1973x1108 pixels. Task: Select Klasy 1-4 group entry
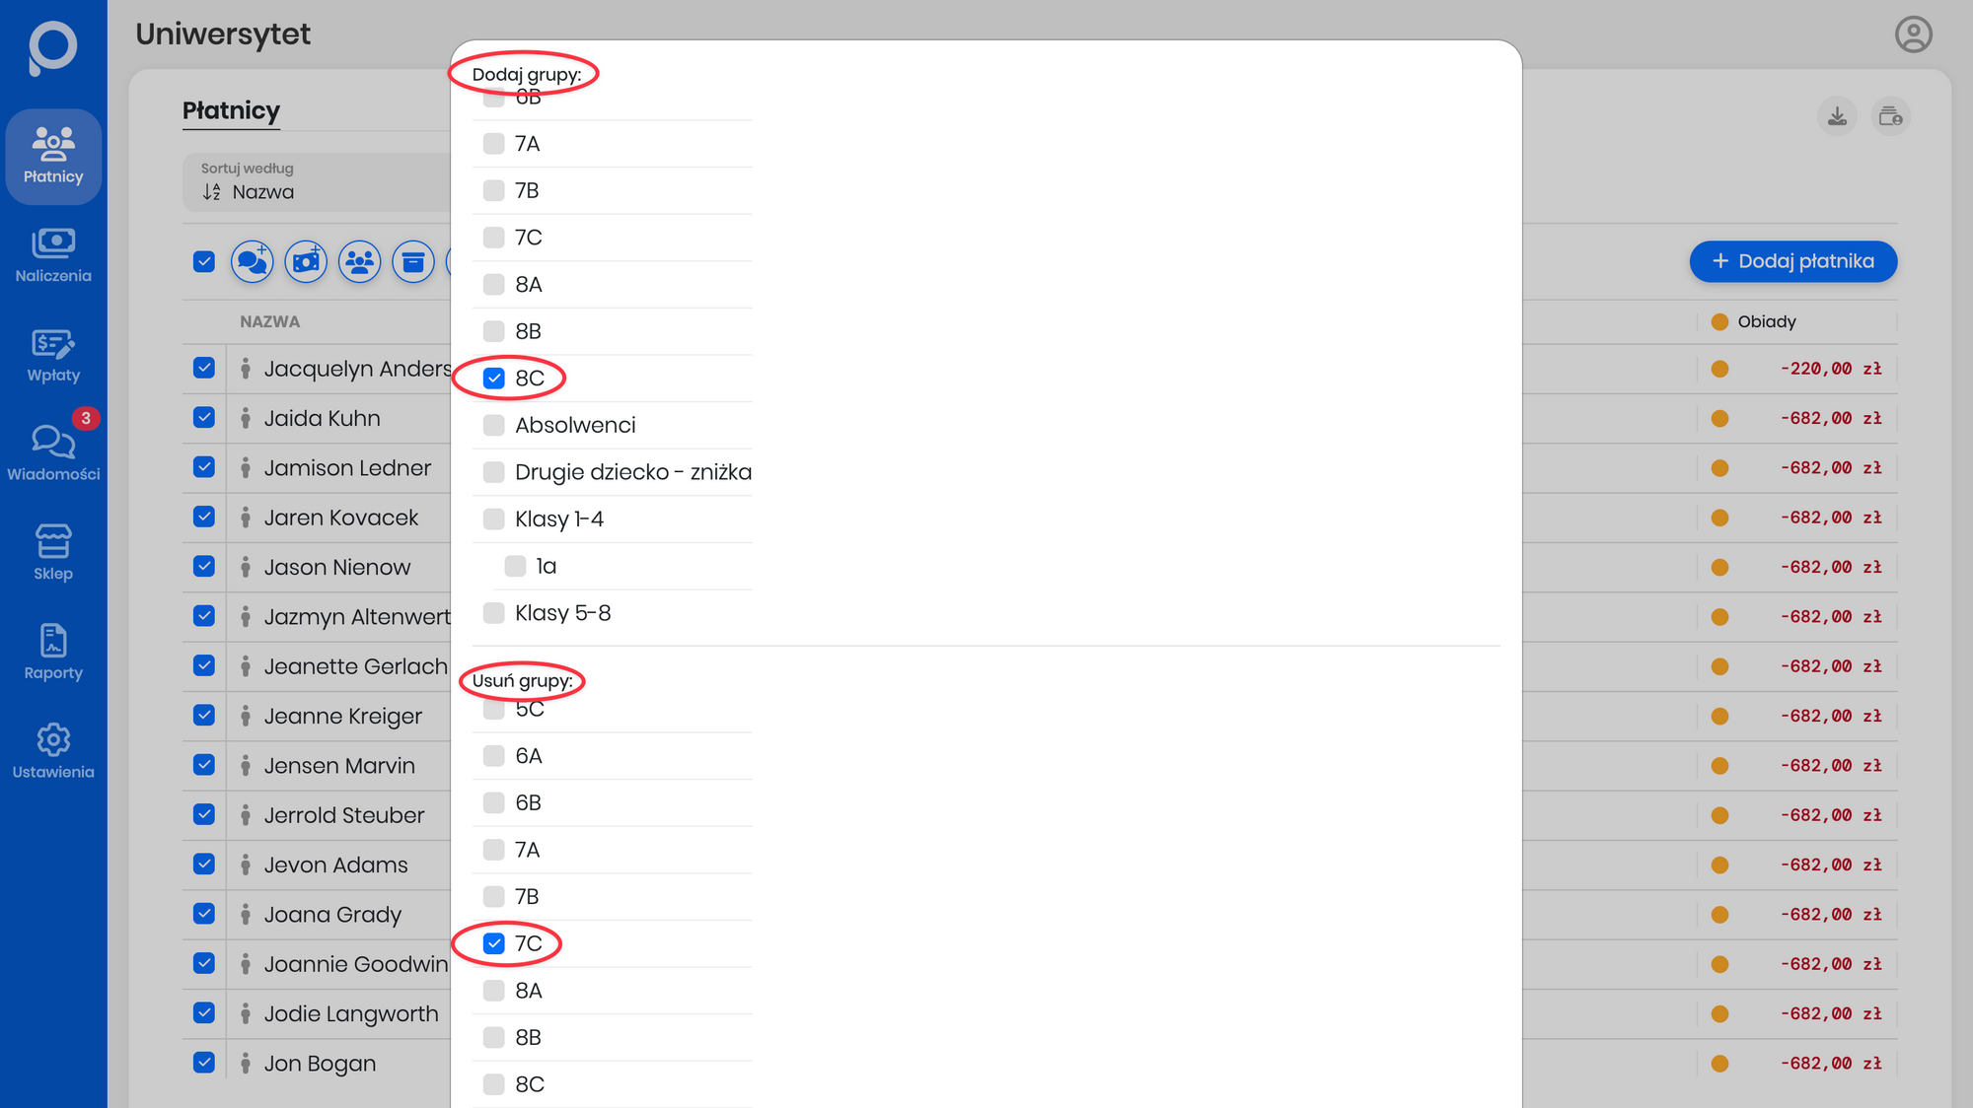coord(494,519)
